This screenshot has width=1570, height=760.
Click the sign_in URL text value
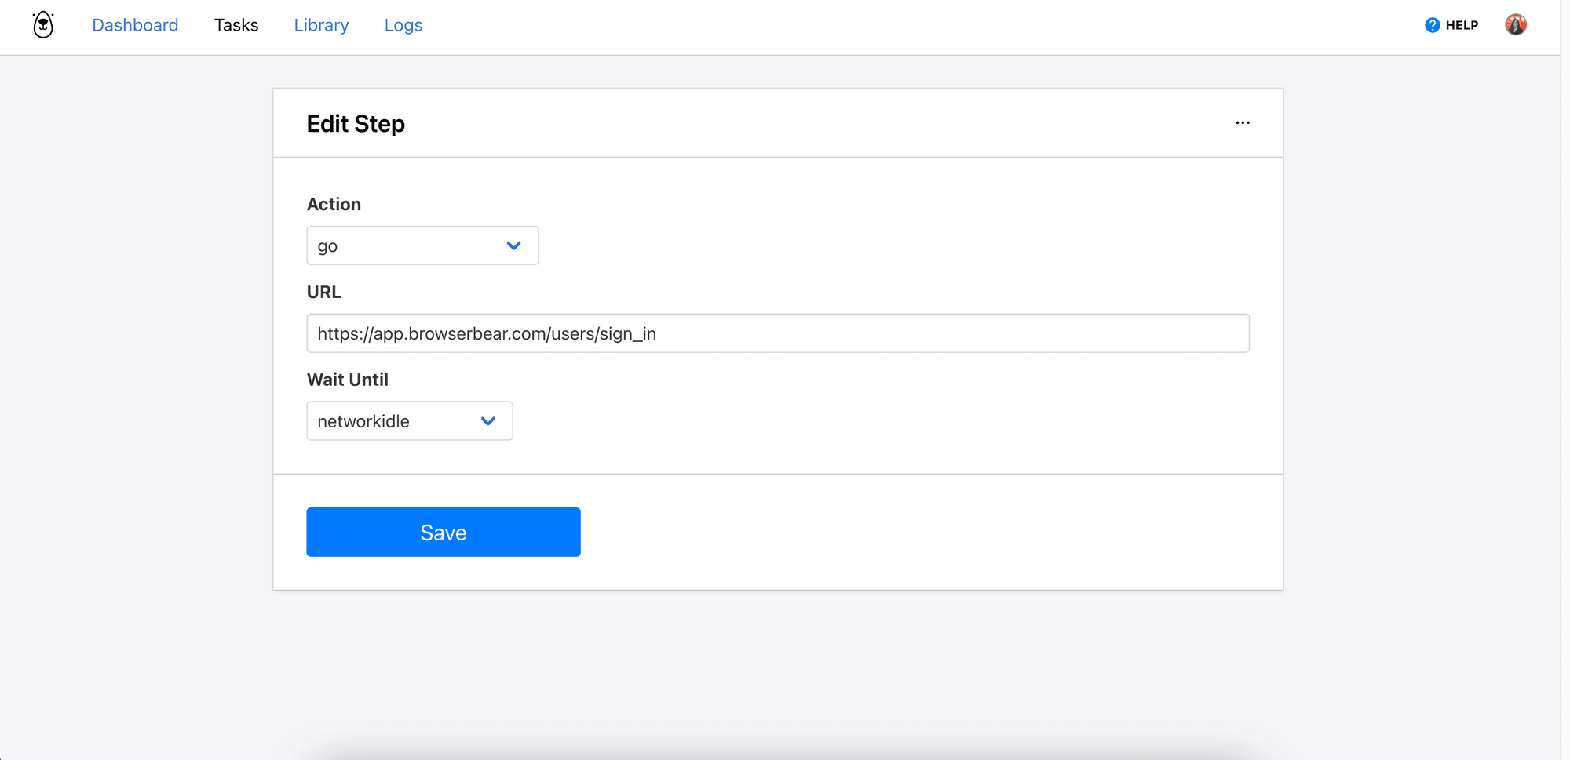pos(487,333)
